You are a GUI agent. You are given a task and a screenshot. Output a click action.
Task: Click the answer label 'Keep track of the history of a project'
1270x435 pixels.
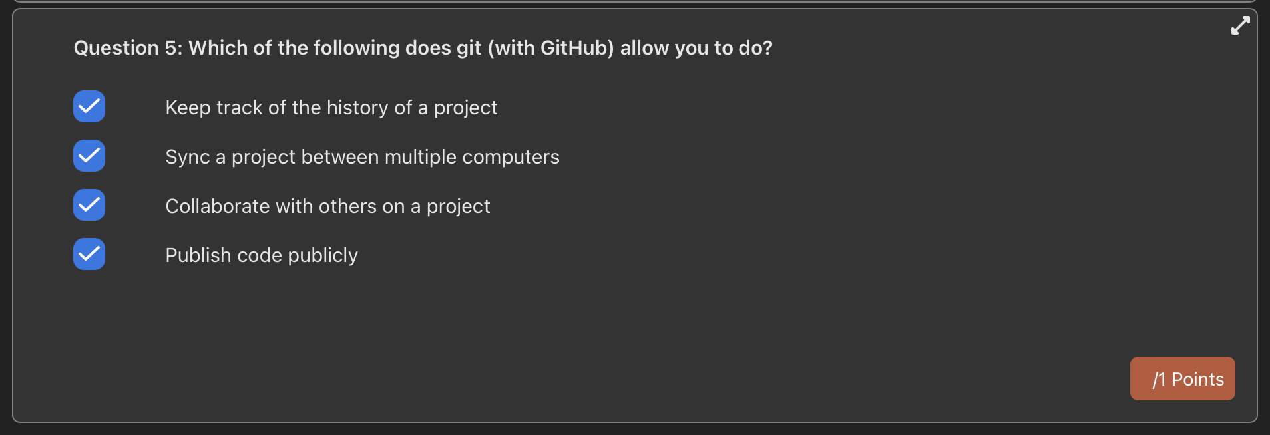pyautogui.click(x=331, y=107)
